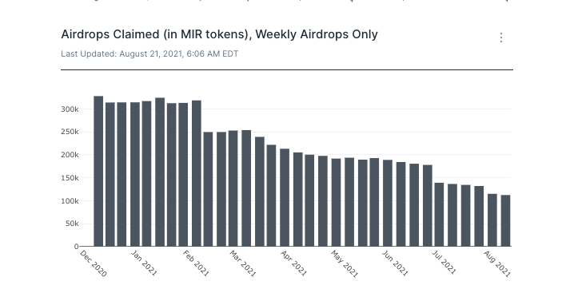Select the 'Apr 2021' x-axis label

coord(293,263)
